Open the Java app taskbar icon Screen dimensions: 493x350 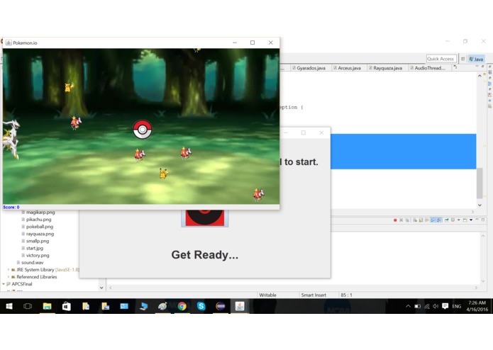240,306
